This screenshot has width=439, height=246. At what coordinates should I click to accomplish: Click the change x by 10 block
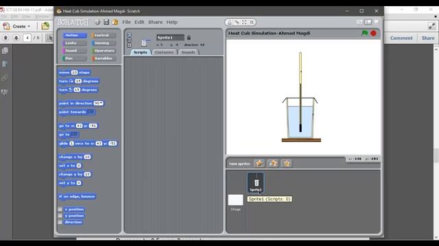point(75,156)
